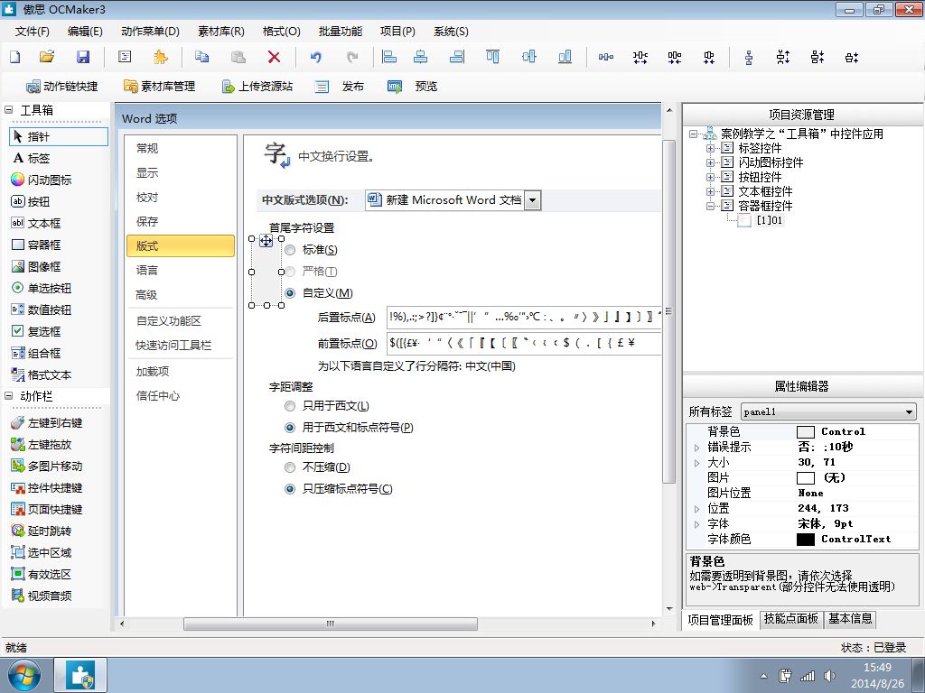Choose the 视频音频 video audio action
This screenshot has height=693, width=925.
pyautogui.click(x=42, y=596)
